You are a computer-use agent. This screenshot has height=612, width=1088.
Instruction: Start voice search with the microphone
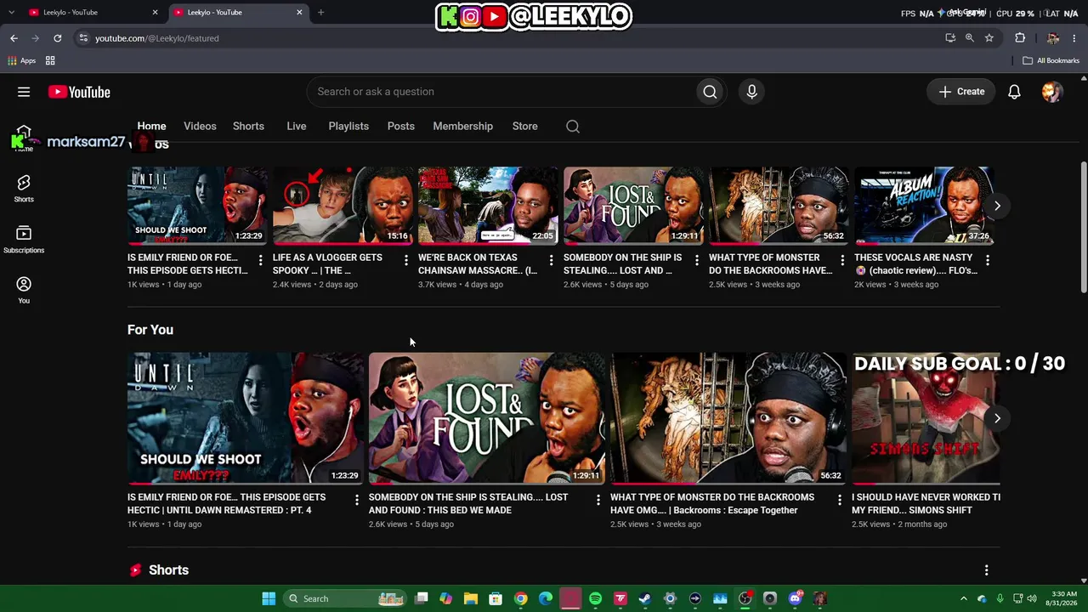pos(751,92)
